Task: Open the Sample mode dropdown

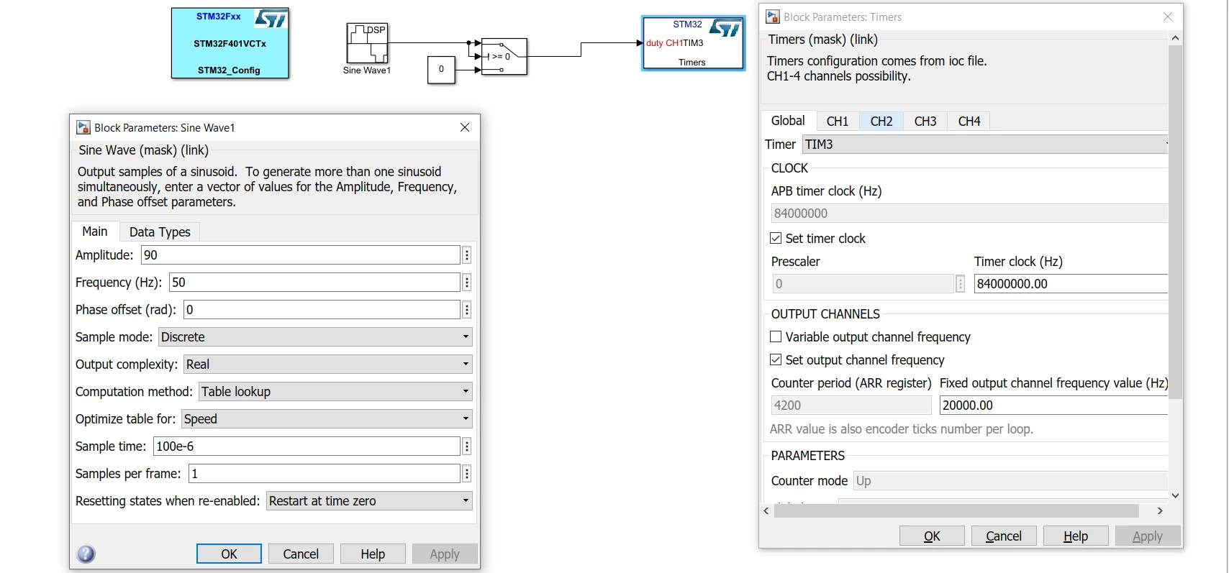Action: click(x=315, y=337)
